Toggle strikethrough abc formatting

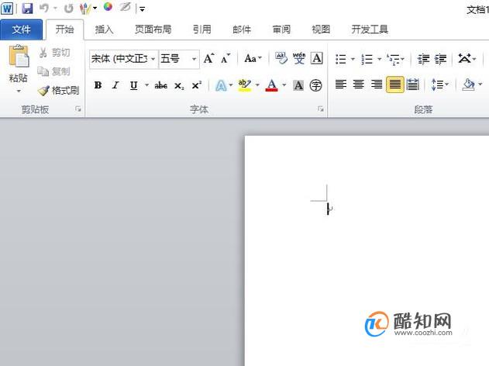(161, 85)
